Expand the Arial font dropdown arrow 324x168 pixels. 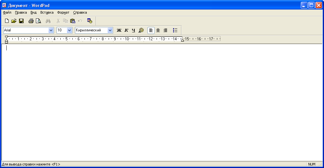[51, 30]
